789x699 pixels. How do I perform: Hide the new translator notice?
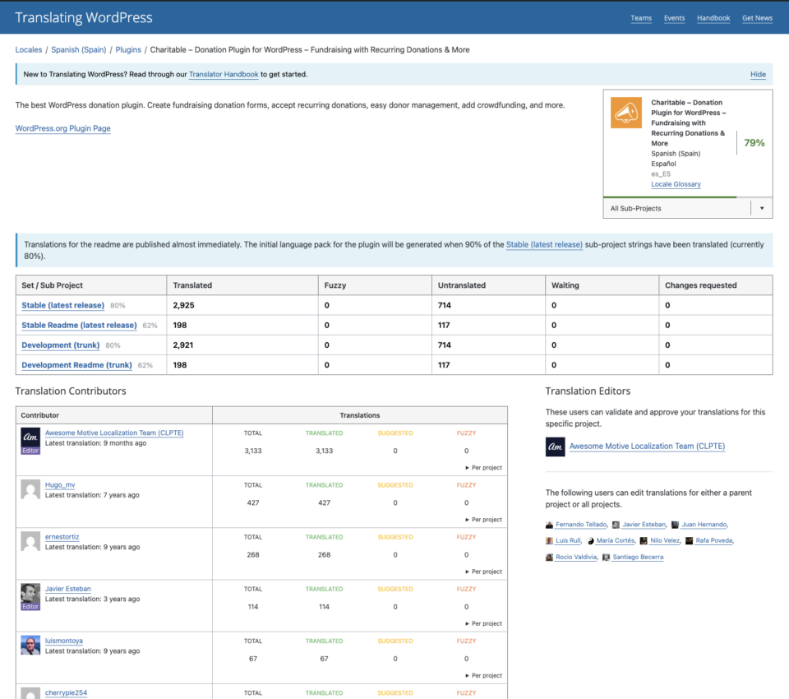[758, 75]
